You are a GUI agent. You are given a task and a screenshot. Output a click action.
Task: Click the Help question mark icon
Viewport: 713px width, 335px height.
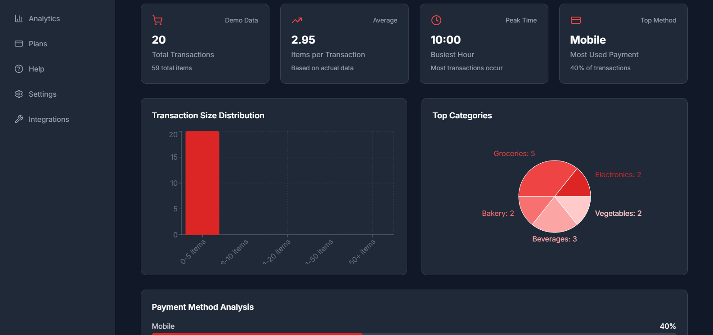click(19, 69)
